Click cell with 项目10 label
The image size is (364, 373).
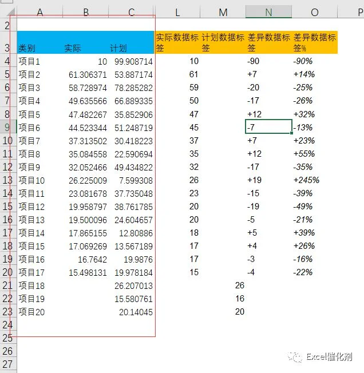point(39,181)
